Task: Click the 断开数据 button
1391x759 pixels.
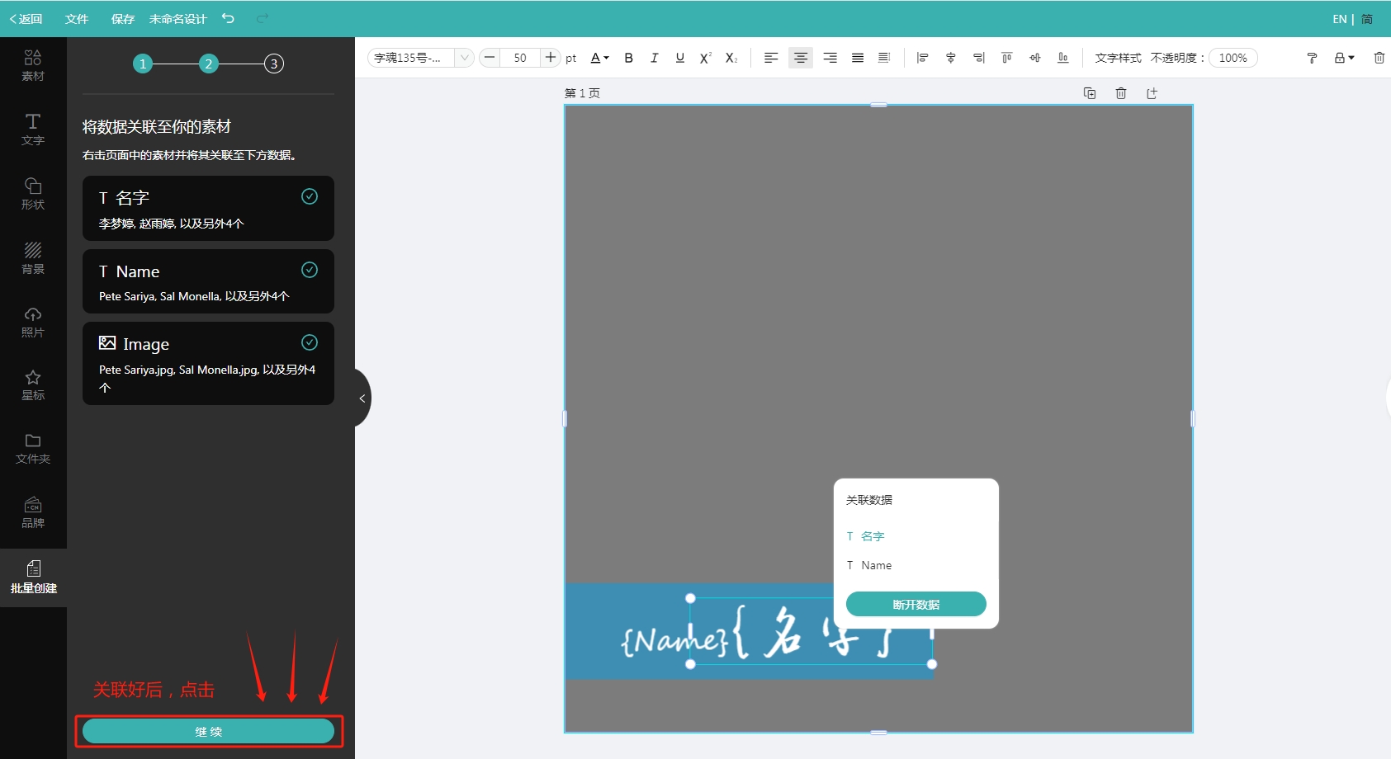Action: [x=916, y=604]
